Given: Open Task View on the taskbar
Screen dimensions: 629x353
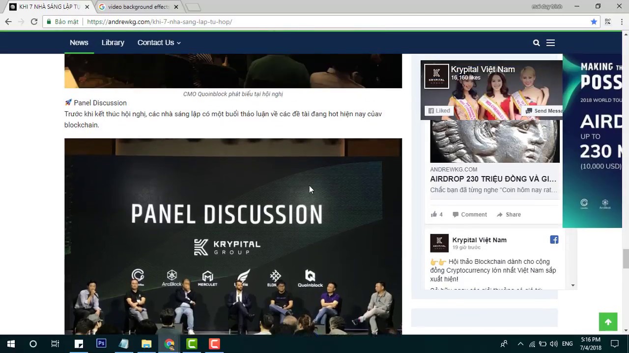Looking at the screenshot, I should click(x=55, y=344).
